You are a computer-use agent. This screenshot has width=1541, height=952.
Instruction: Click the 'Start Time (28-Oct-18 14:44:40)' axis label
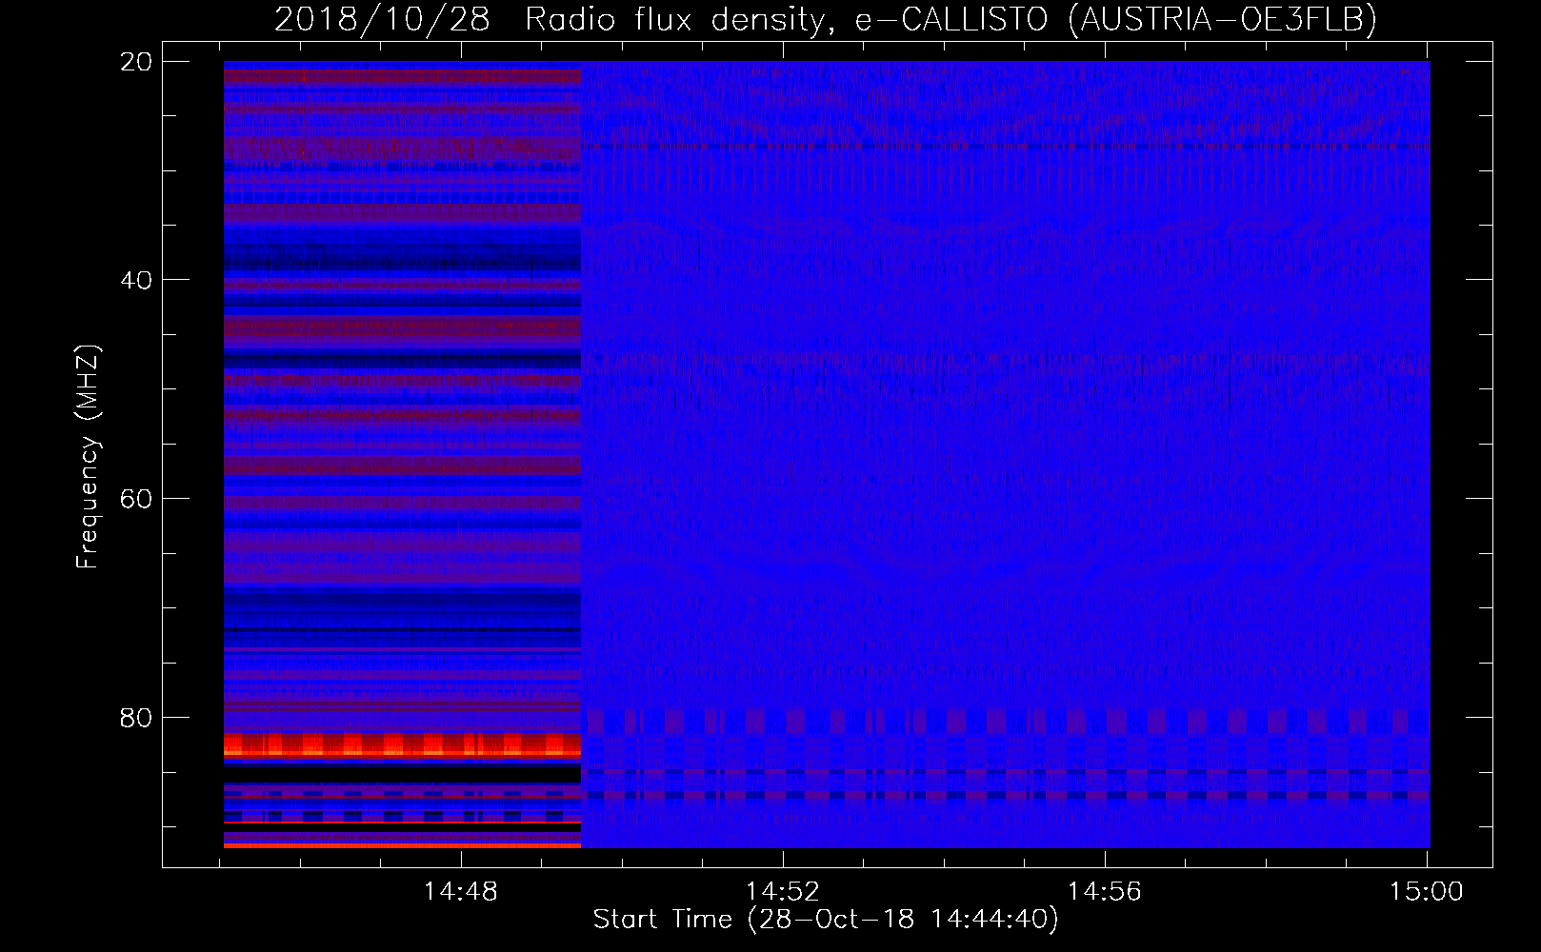pos(826,920)
